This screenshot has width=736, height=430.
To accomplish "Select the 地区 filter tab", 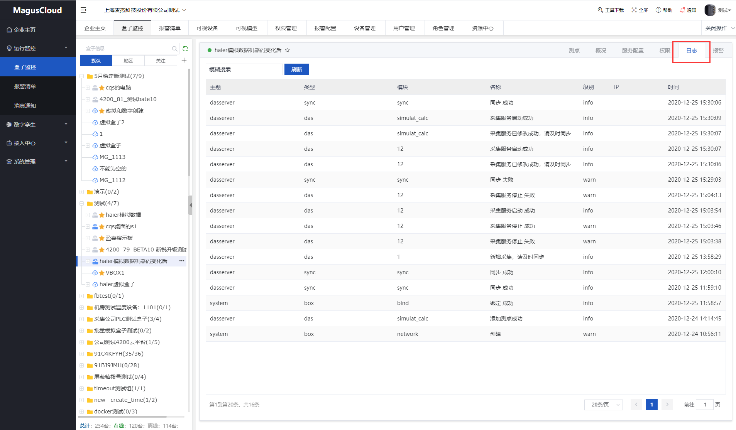I will tap(128, 61).
